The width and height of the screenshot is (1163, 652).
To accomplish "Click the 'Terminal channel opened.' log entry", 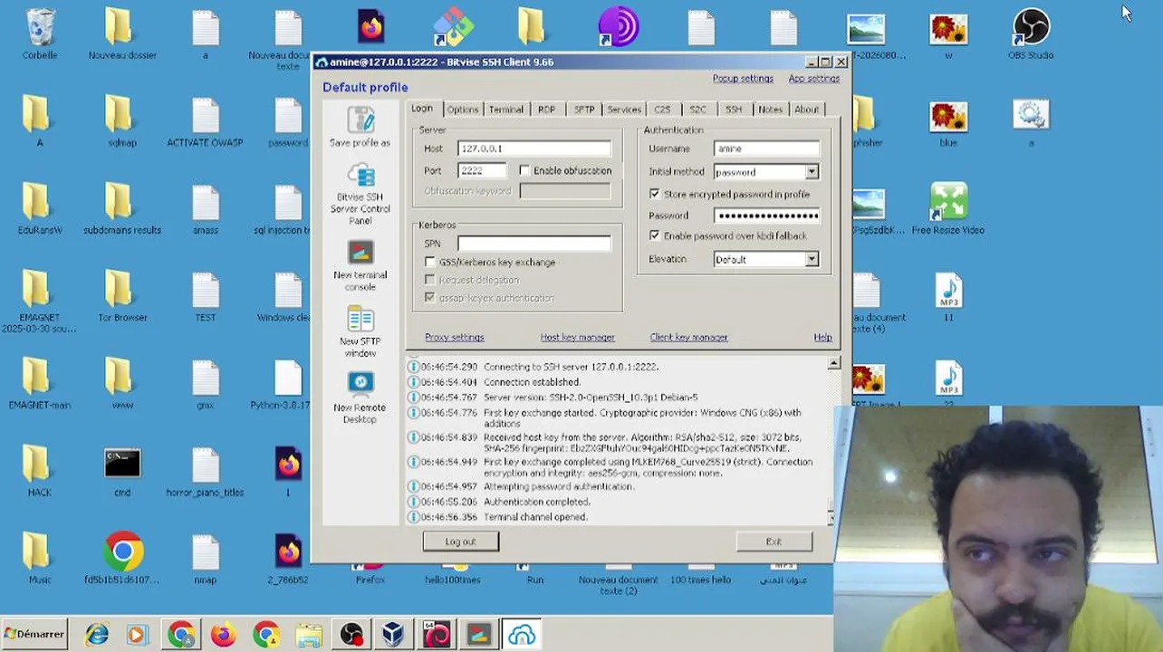I will 535,517.
